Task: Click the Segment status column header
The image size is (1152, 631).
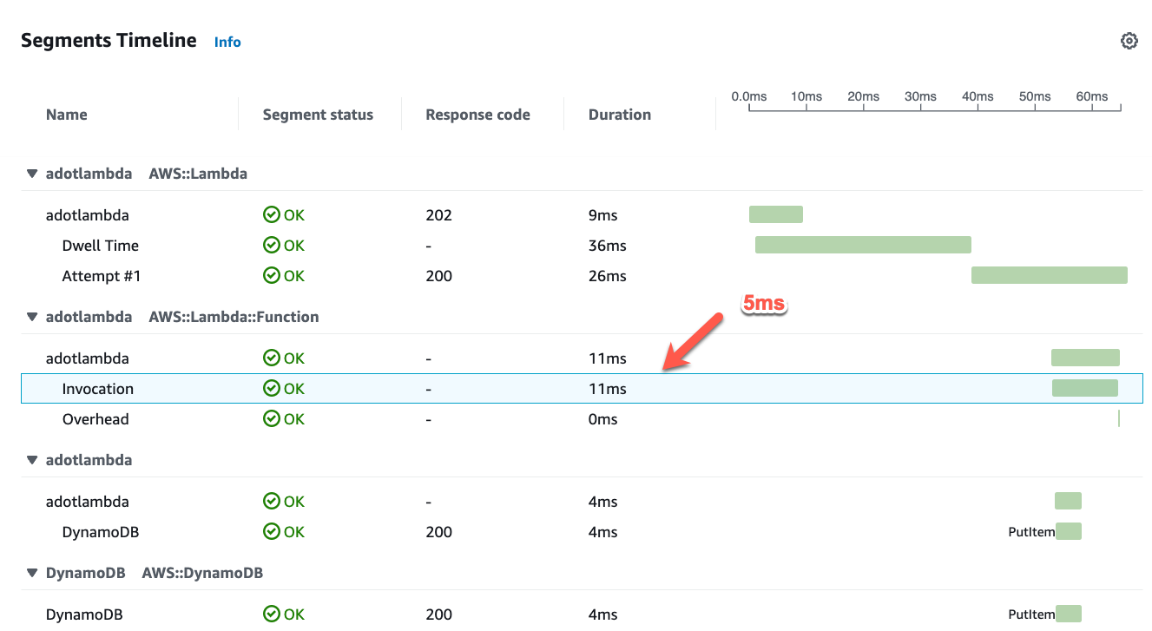Action: 318,115
